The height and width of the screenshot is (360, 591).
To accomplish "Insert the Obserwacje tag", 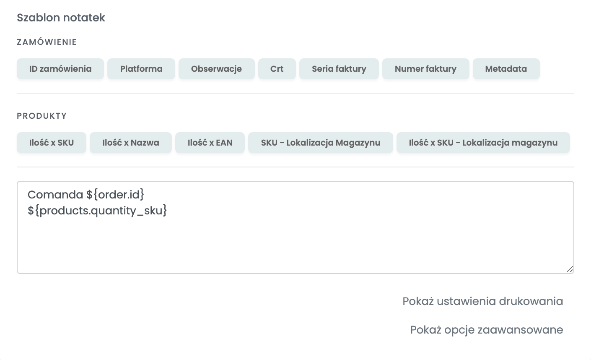I will pos(216,69).
